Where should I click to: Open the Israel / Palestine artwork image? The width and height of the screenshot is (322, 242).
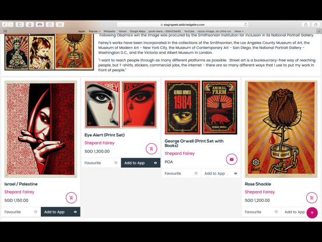point(41,129)
